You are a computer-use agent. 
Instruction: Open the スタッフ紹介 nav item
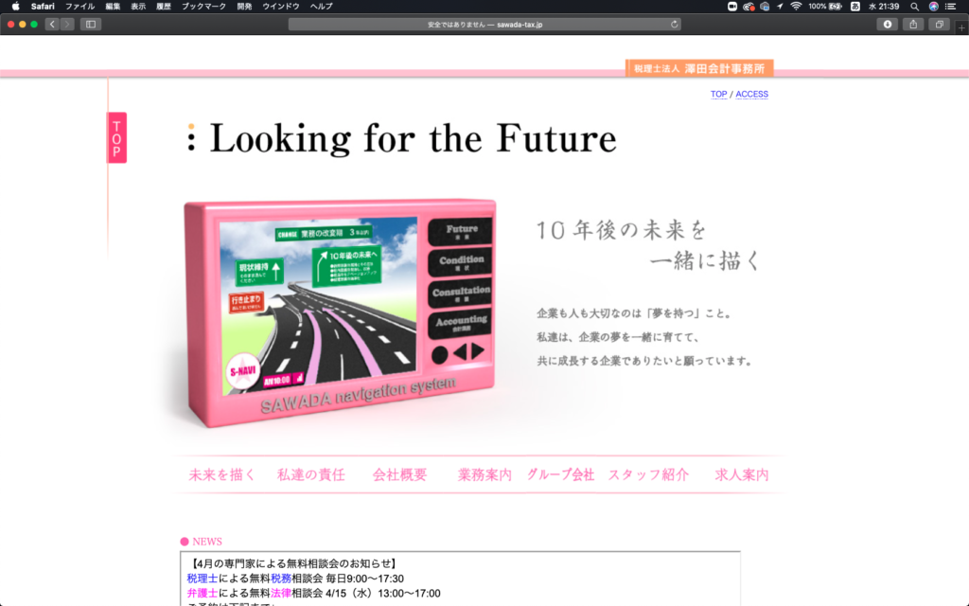click(648, 475)
